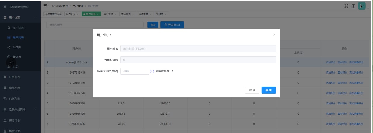Viewport: 373px width, 133px height.
Task: Close the 角色管理 tab with its x
Action: [x=132, y=14]
